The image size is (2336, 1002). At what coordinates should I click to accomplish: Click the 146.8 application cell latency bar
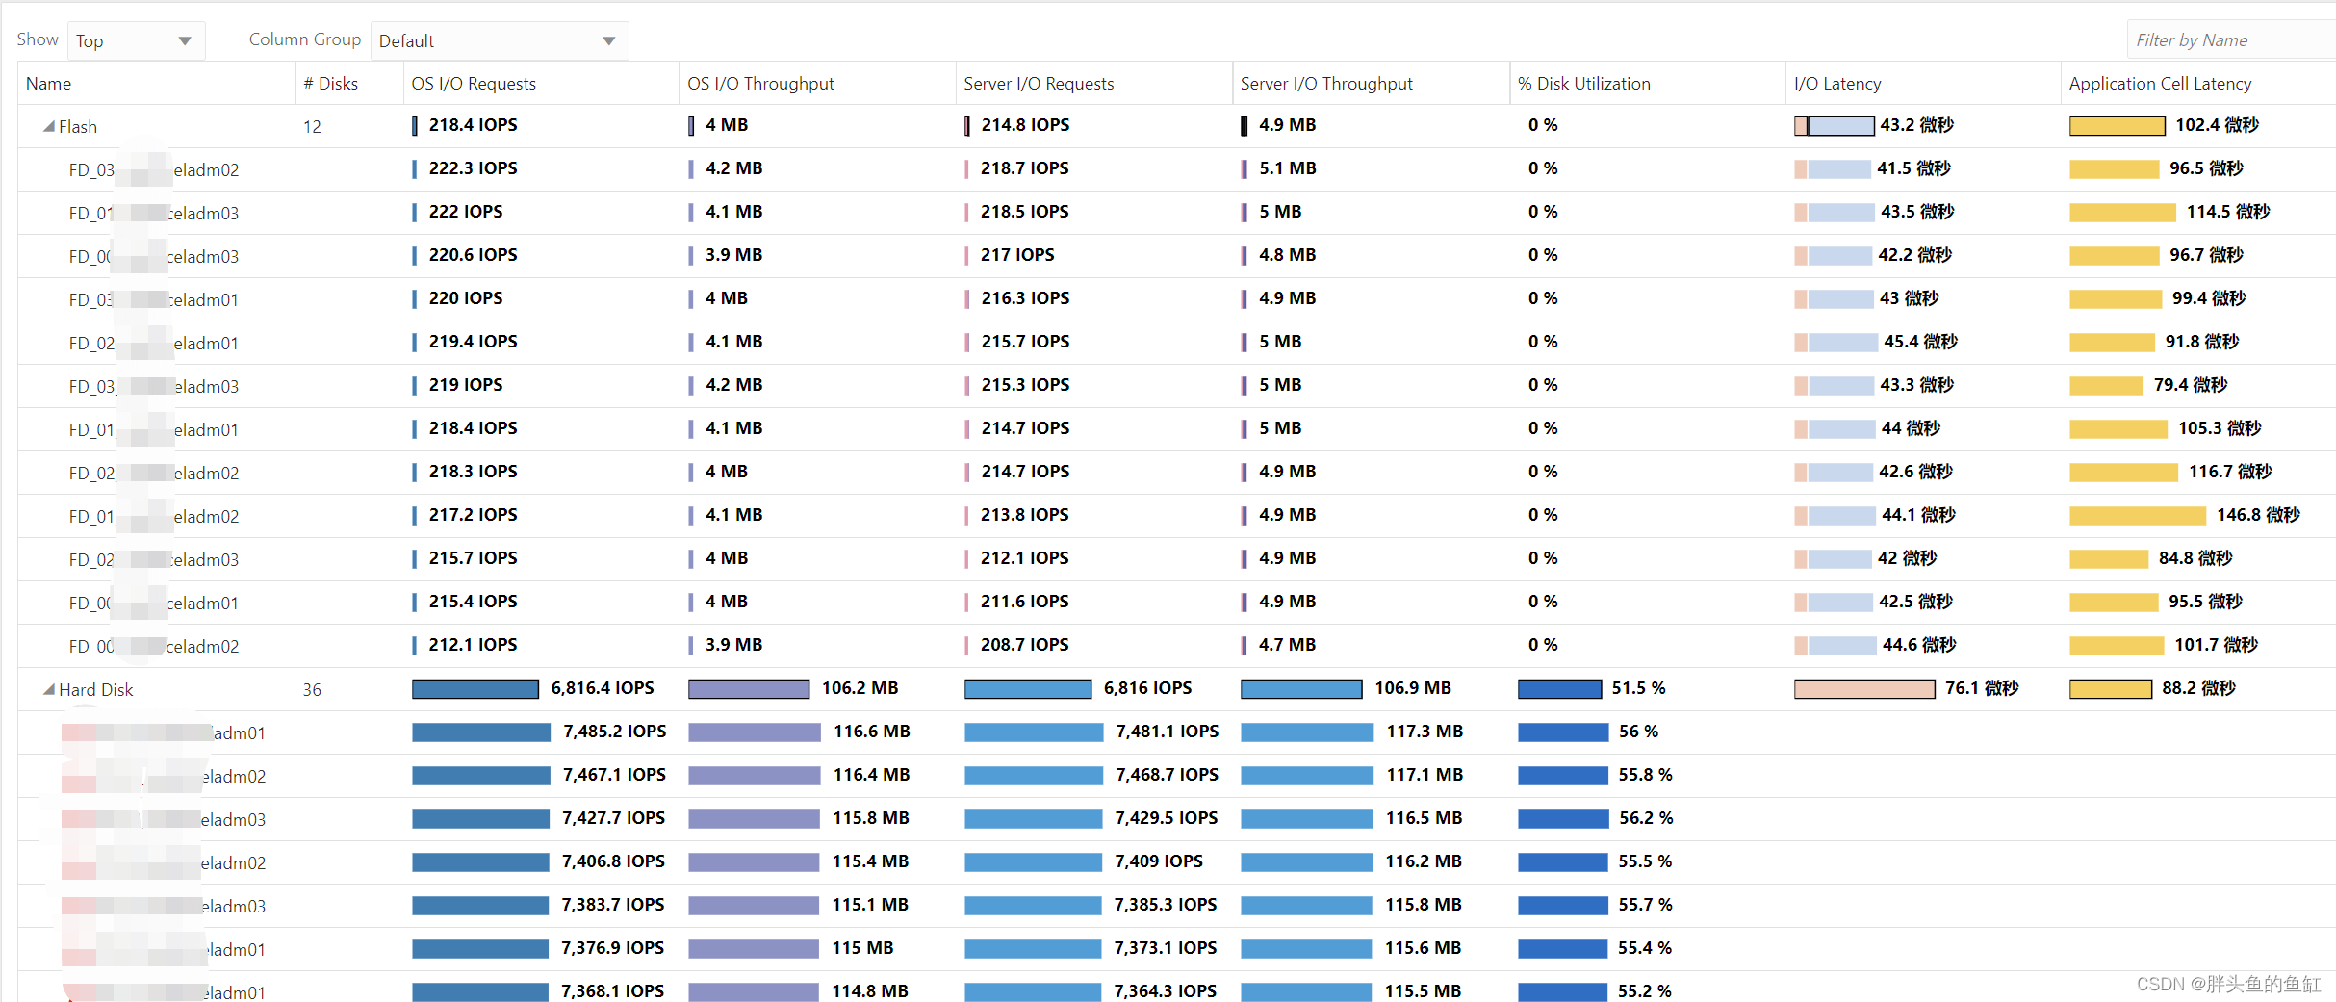[2138, 515]
